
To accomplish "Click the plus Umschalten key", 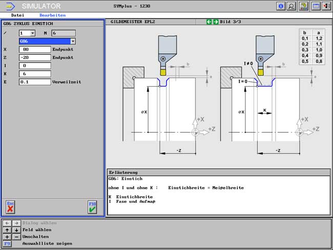I will 7,237.
